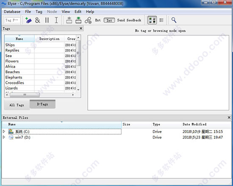
Task: Select the Lizards tag
Action: [11, 88]
